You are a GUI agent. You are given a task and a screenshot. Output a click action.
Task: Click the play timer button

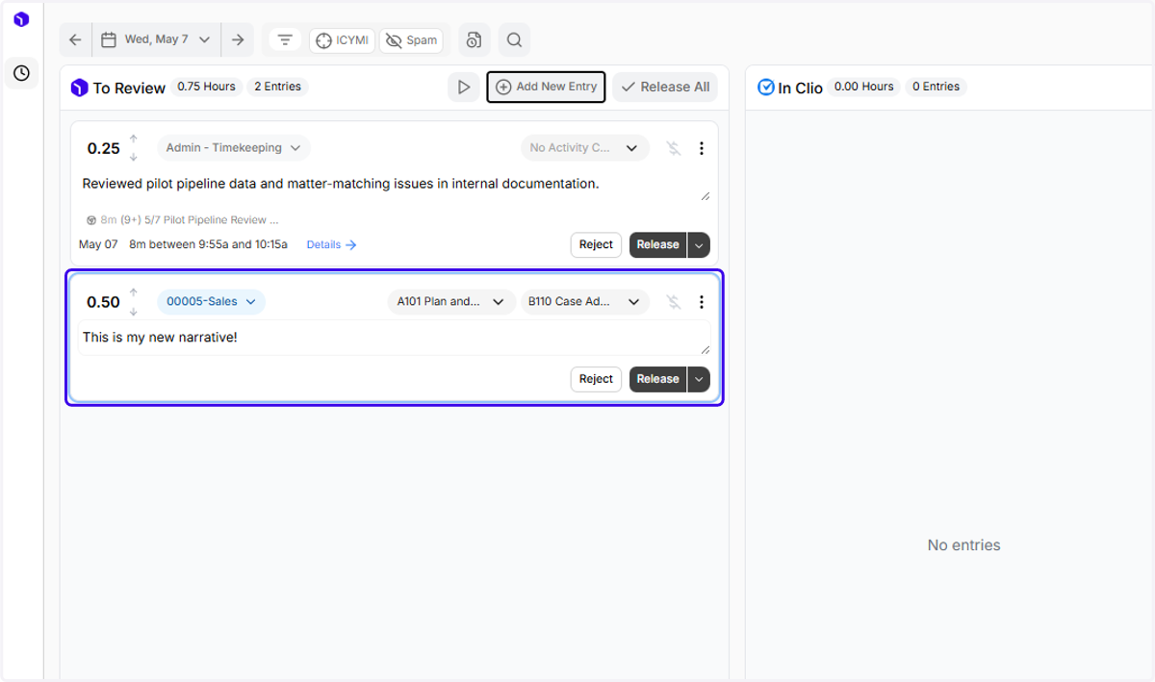[x=464, y=87]
